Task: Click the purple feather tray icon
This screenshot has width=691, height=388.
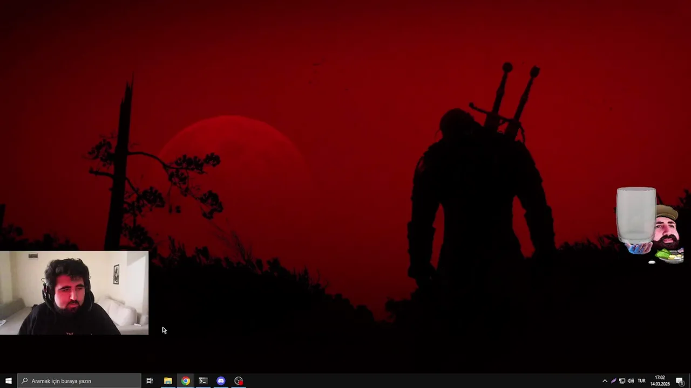Action: (613, 381)
